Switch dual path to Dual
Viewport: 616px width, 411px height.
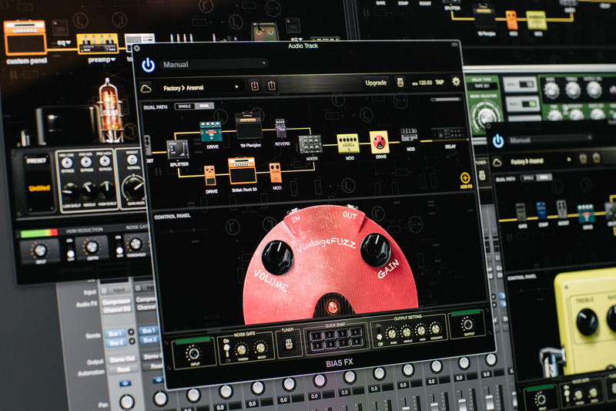203,106
